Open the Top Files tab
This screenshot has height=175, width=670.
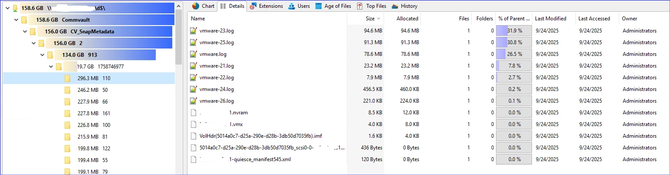coord(371,6)
